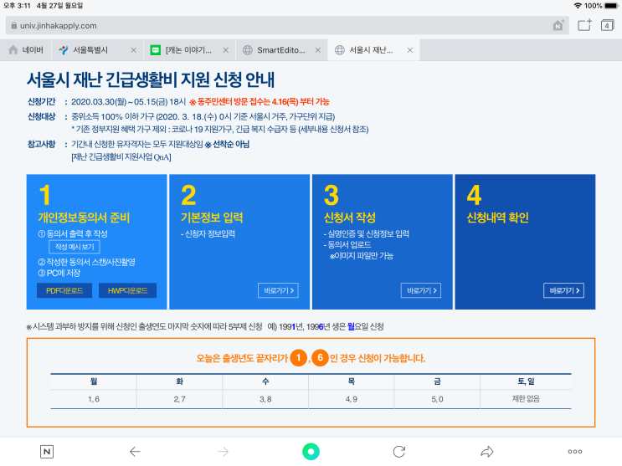Viewport: 622px width, 466px height.
Task: Click the ※ 선착순 아님 text
Action: [227, 145]
